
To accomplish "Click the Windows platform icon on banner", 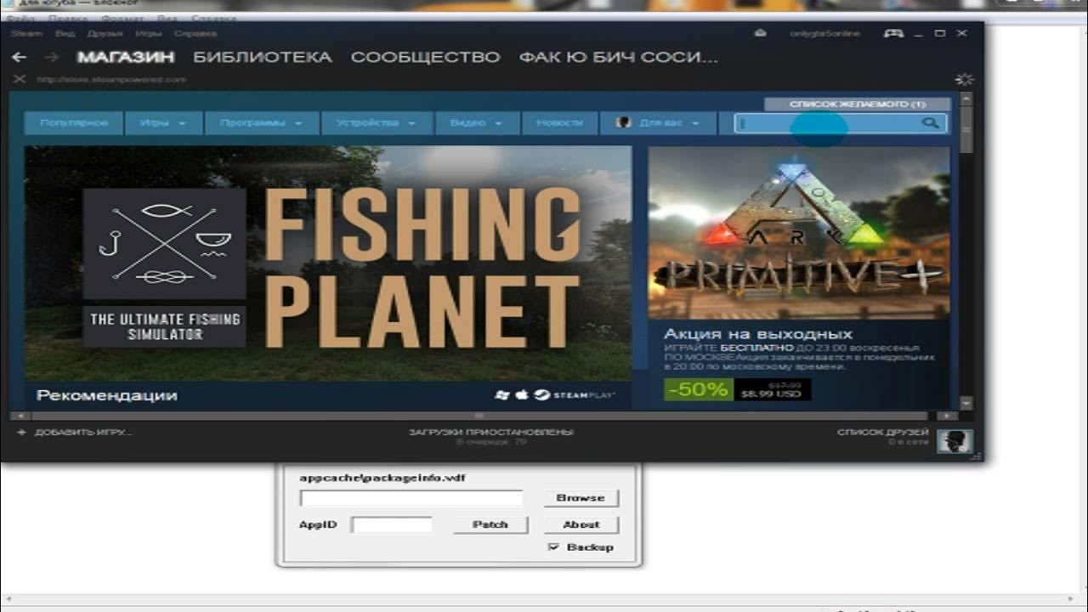I will pos(502,395).
